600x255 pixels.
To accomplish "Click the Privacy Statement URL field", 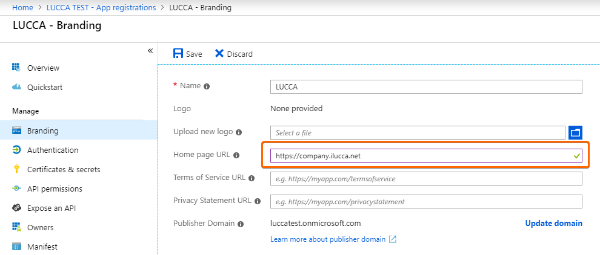I will click(426, 201).
